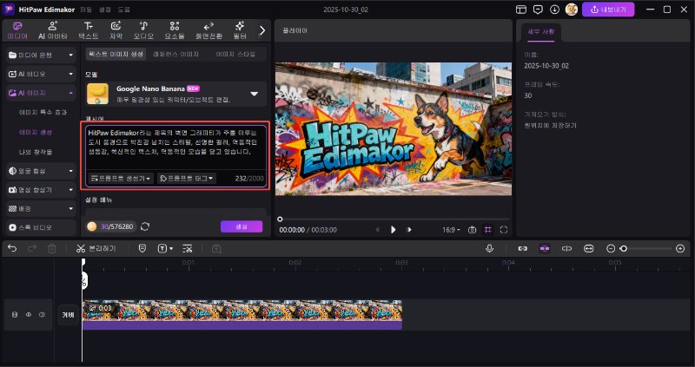Add a marker with the shield-shaped timeline icon

142,249
